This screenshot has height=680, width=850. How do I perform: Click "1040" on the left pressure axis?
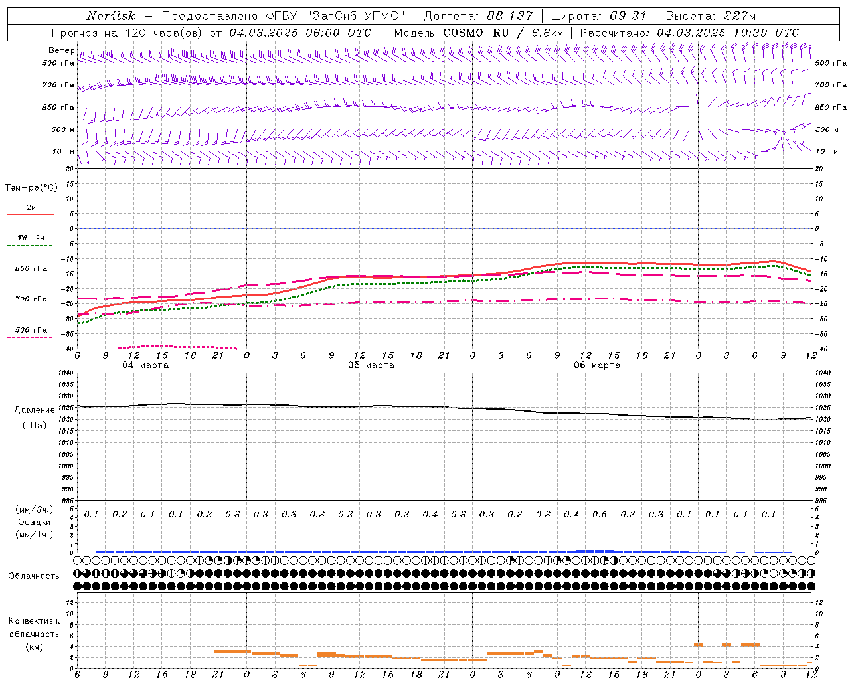[66, 373]
